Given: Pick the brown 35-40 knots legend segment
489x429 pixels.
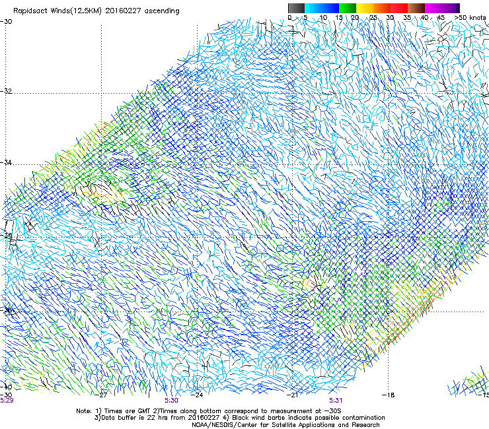Looking at the screenshot, I should click(x=416, y=8).
